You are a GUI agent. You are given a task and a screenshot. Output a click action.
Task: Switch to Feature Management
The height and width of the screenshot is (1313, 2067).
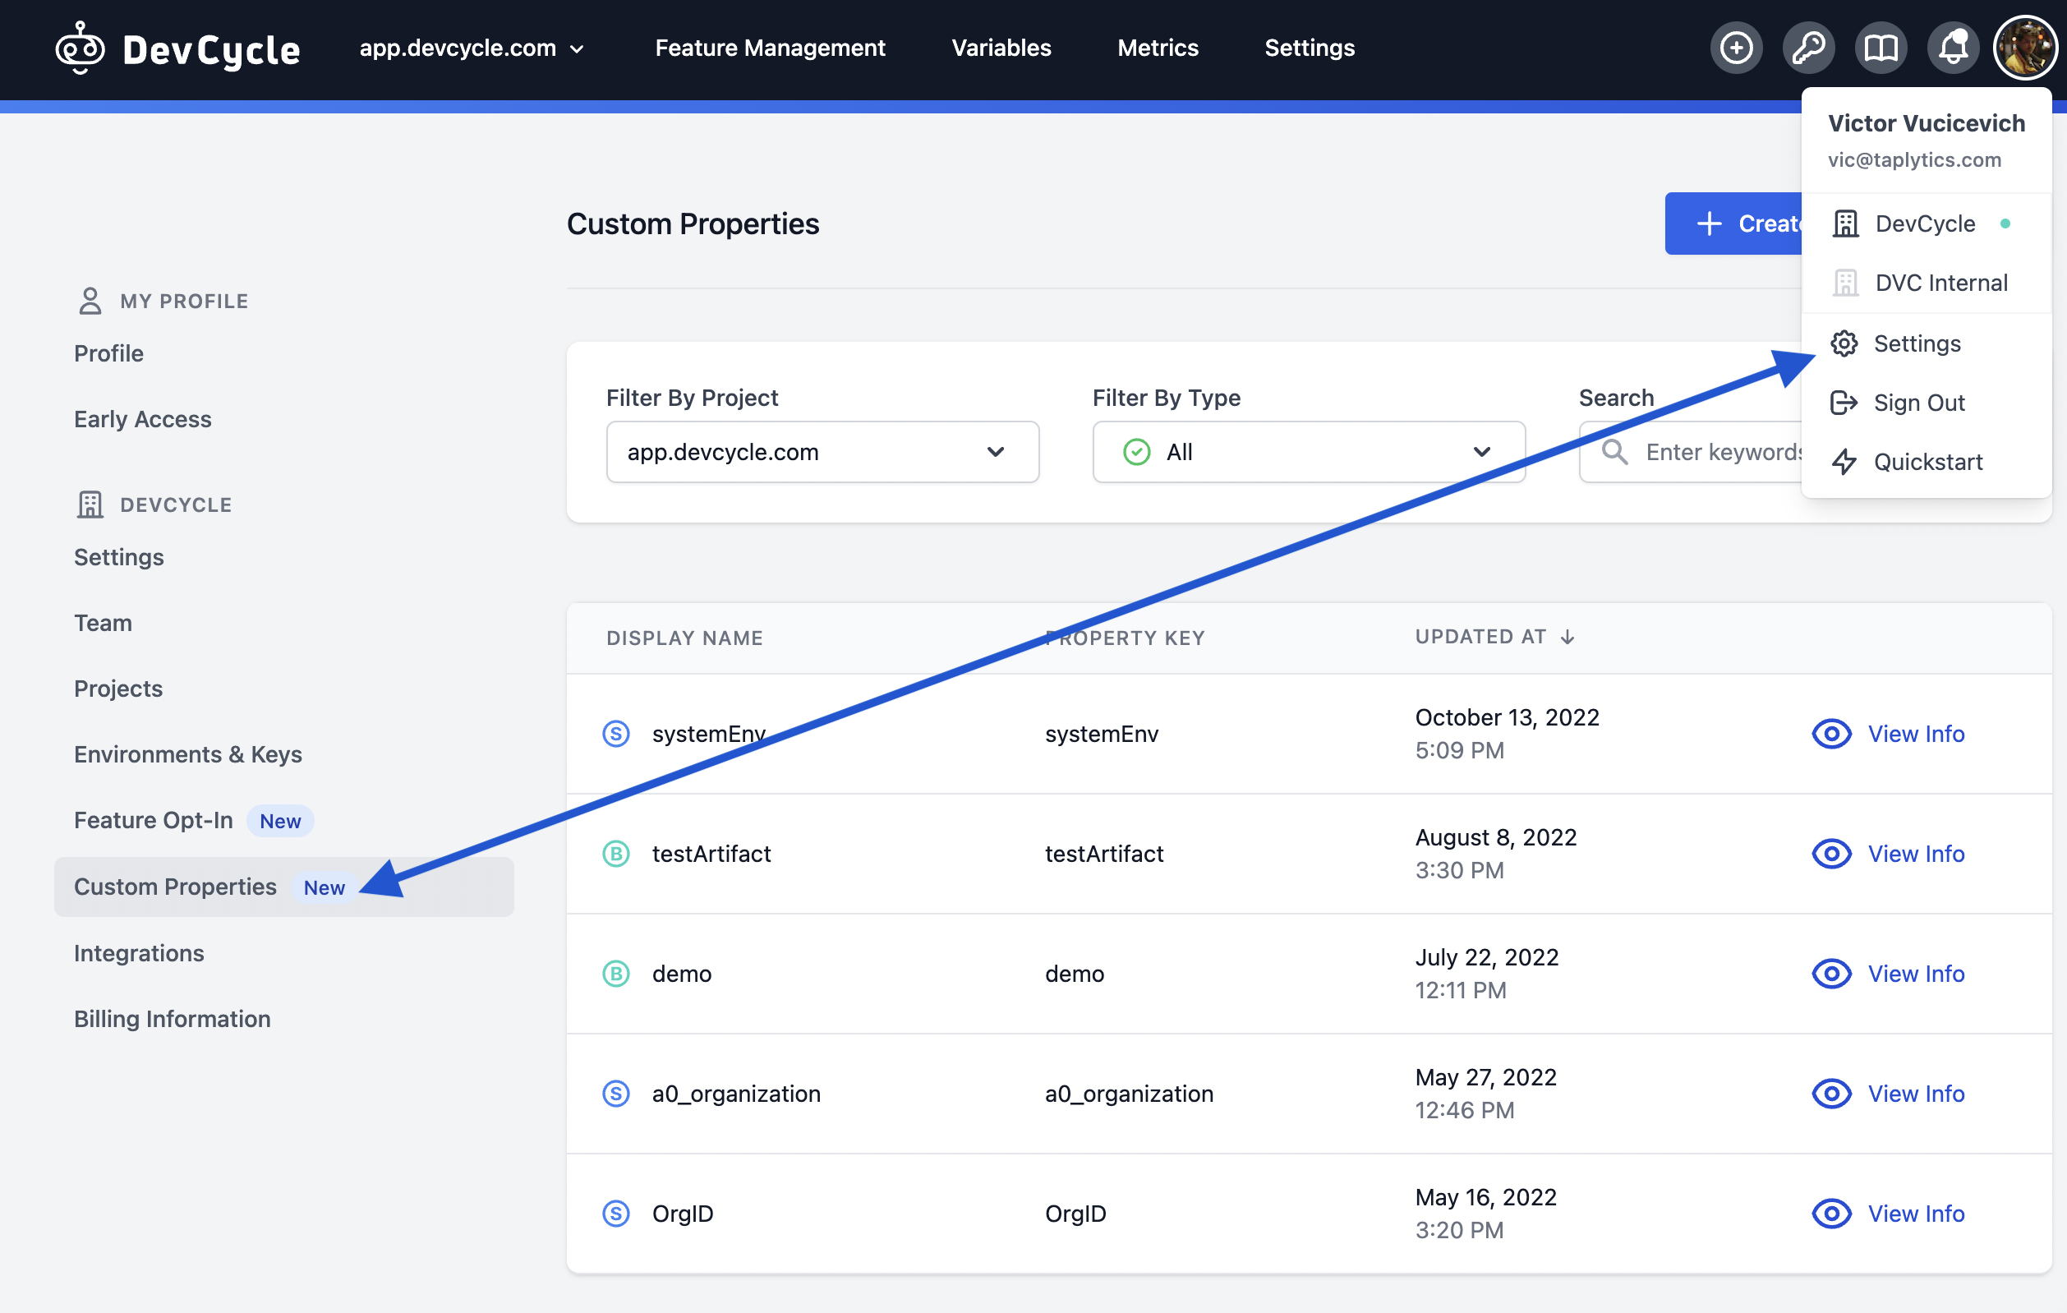(769, 48)
